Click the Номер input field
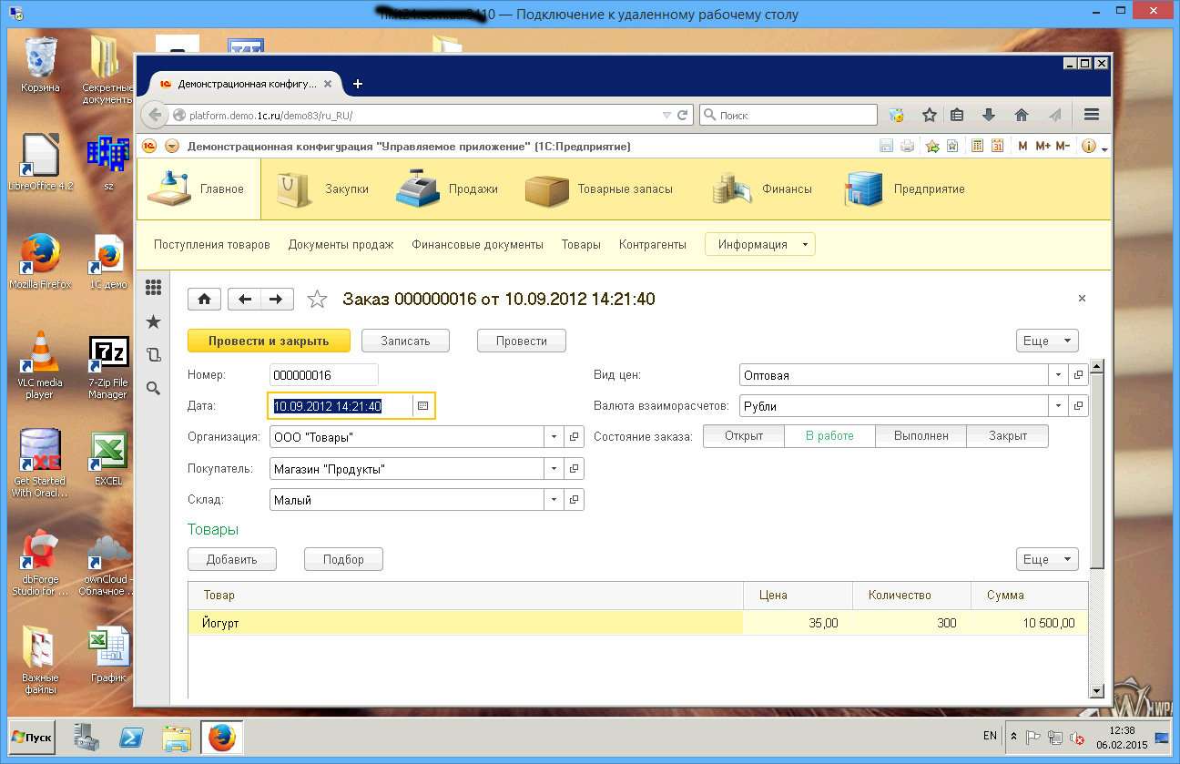Viewport: 1180px width, 764px height. pos(324,375)
